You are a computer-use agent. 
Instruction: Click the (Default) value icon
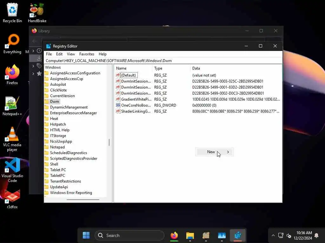coord(118,75)
